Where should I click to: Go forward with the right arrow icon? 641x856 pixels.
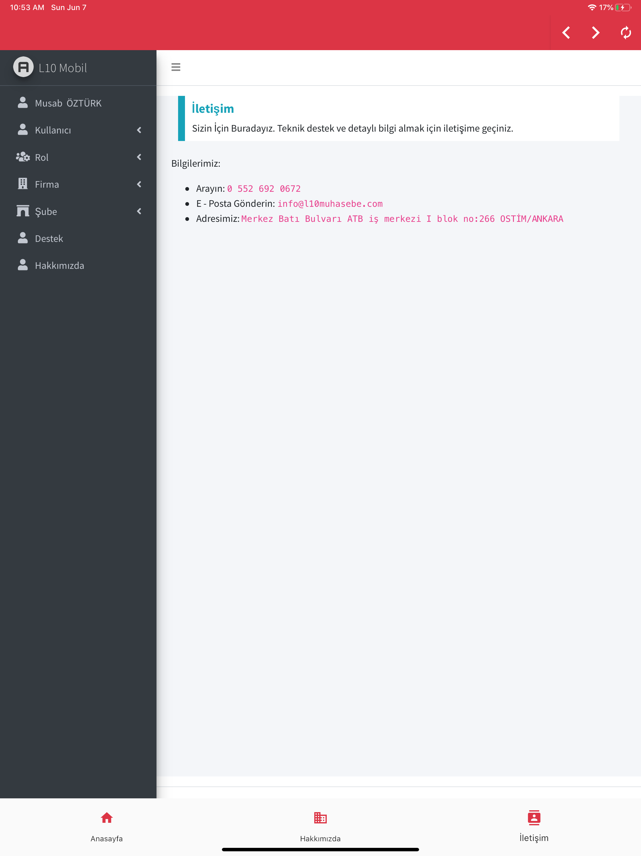596,33
